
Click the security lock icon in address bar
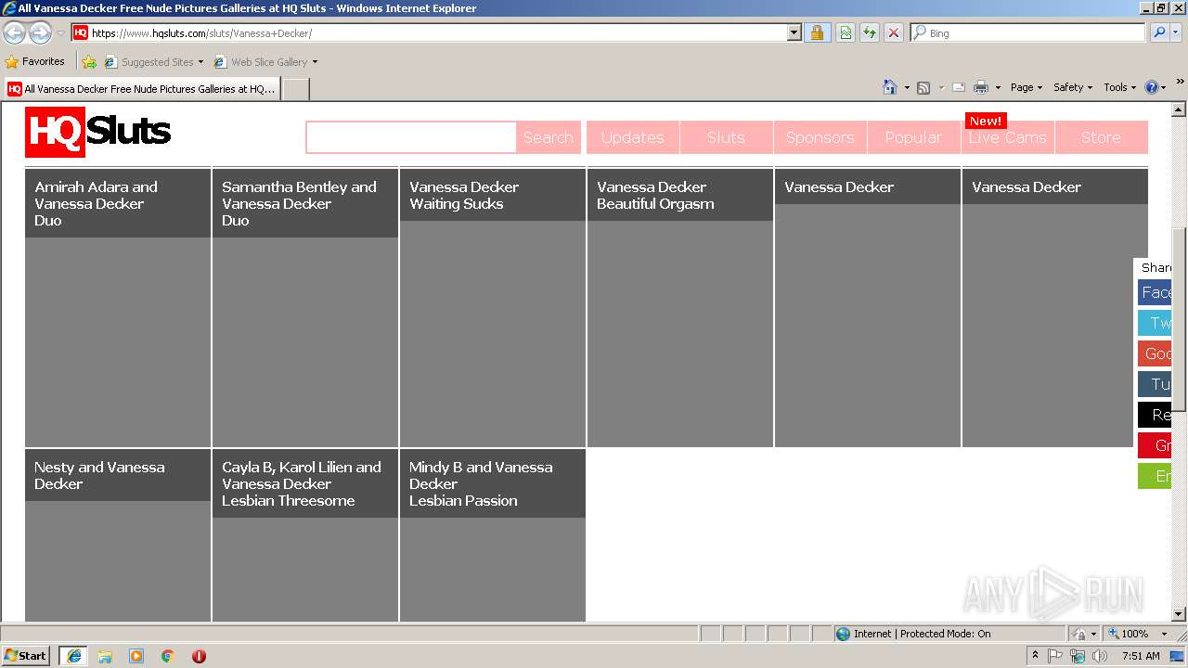[817, 32]
